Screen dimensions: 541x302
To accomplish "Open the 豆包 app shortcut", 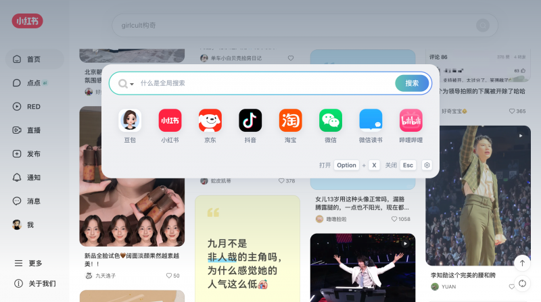I will [130, 120].
